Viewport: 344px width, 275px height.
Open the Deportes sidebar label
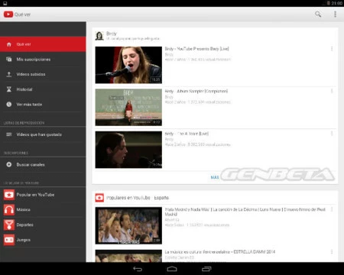point(25,225)
